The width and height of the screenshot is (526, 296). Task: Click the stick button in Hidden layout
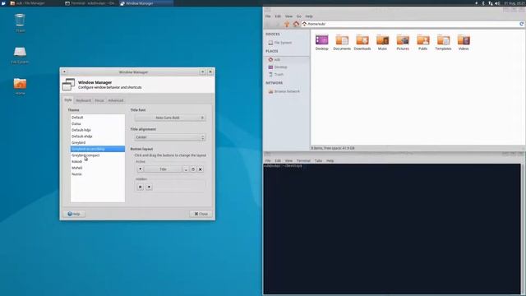[140, 187]
